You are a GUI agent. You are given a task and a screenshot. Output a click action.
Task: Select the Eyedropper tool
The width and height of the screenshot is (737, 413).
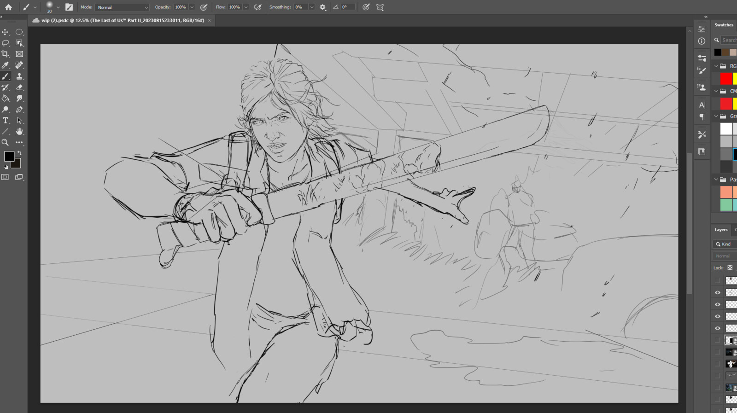(x=6, y=65)
